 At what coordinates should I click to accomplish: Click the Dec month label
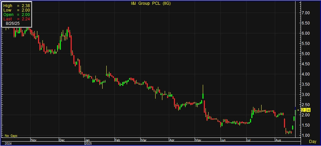tap(62, 140)
